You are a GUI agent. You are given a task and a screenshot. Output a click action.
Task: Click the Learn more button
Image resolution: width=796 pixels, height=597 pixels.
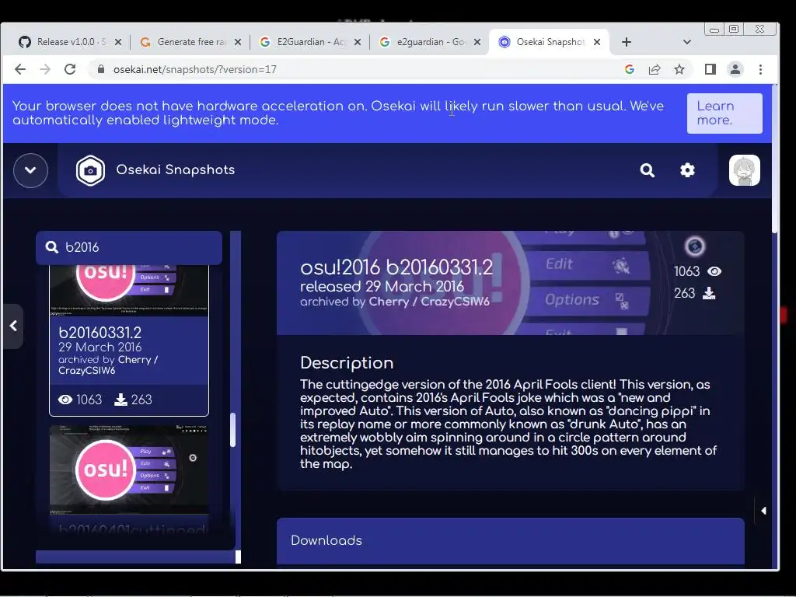[724, 113]
